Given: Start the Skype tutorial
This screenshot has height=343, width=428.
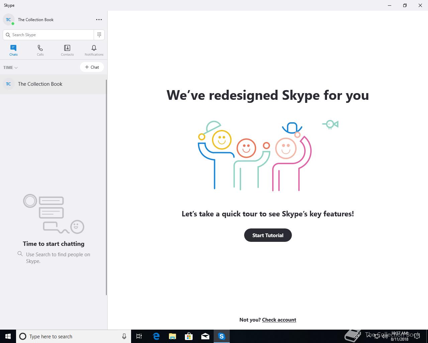Looking at the screenshot, I should coord(268,235).
